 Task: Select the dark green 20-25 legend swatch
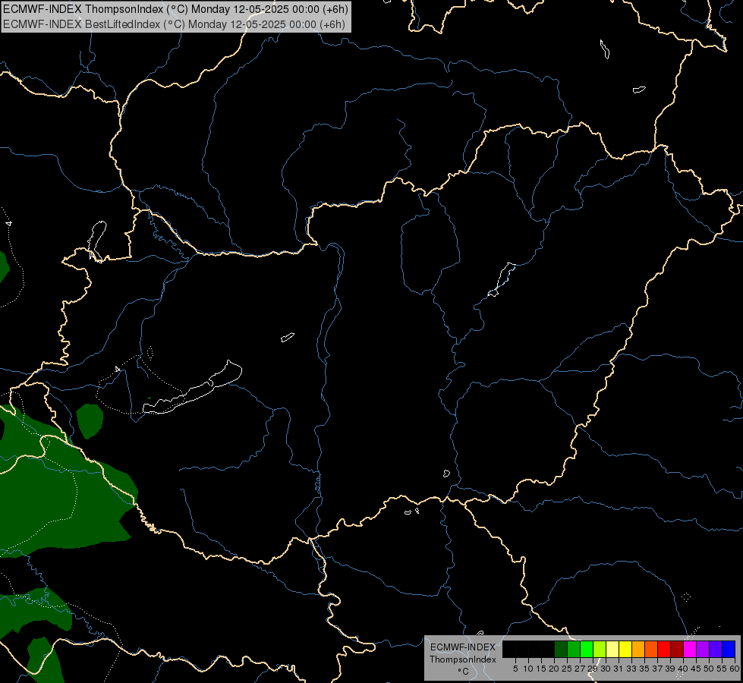pos(561,649)
